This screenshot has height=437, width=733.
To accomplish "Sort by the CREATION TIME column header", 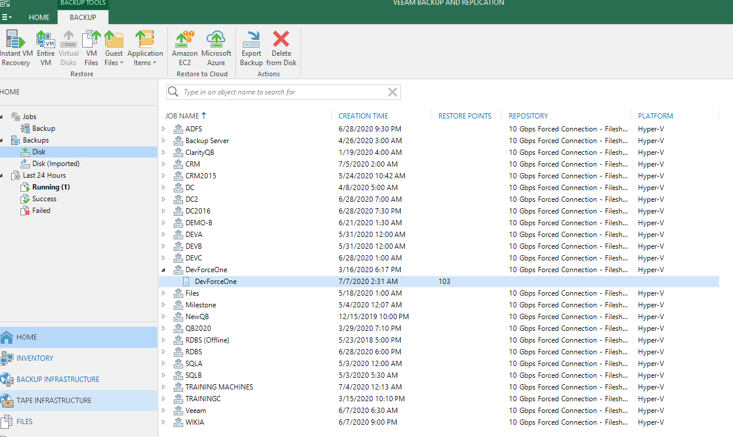I will (x=363, y=116).
